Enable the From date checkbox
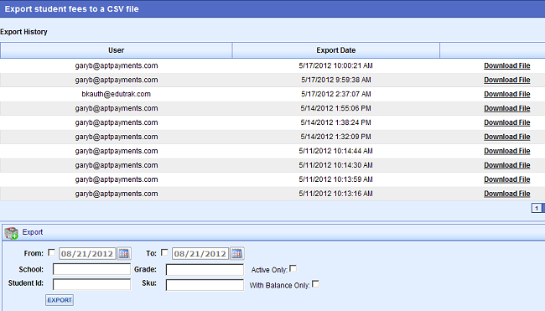 (51, 252)
